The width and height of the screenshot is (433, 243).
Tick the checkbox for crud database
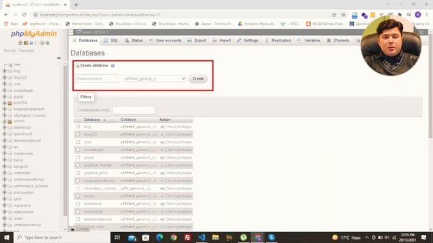point(78,142)
